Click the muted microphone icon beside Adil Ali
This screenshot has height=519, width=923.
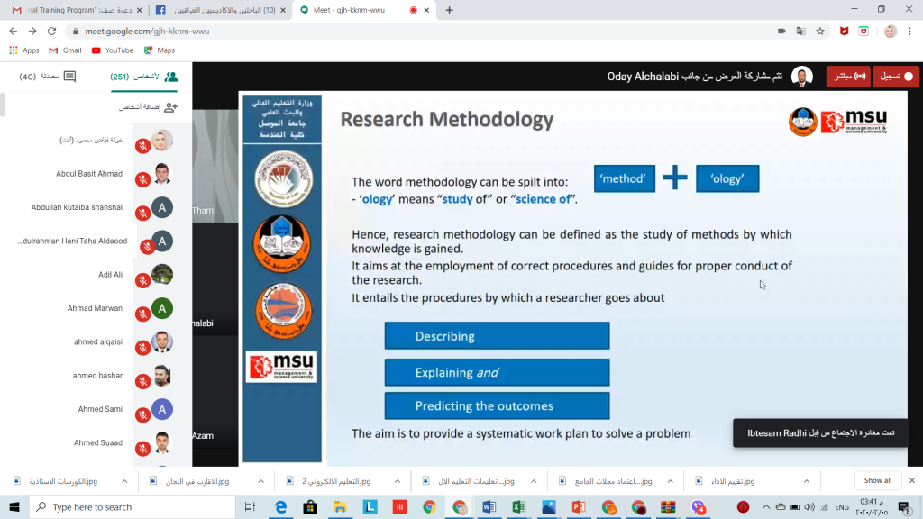(142, 280)
